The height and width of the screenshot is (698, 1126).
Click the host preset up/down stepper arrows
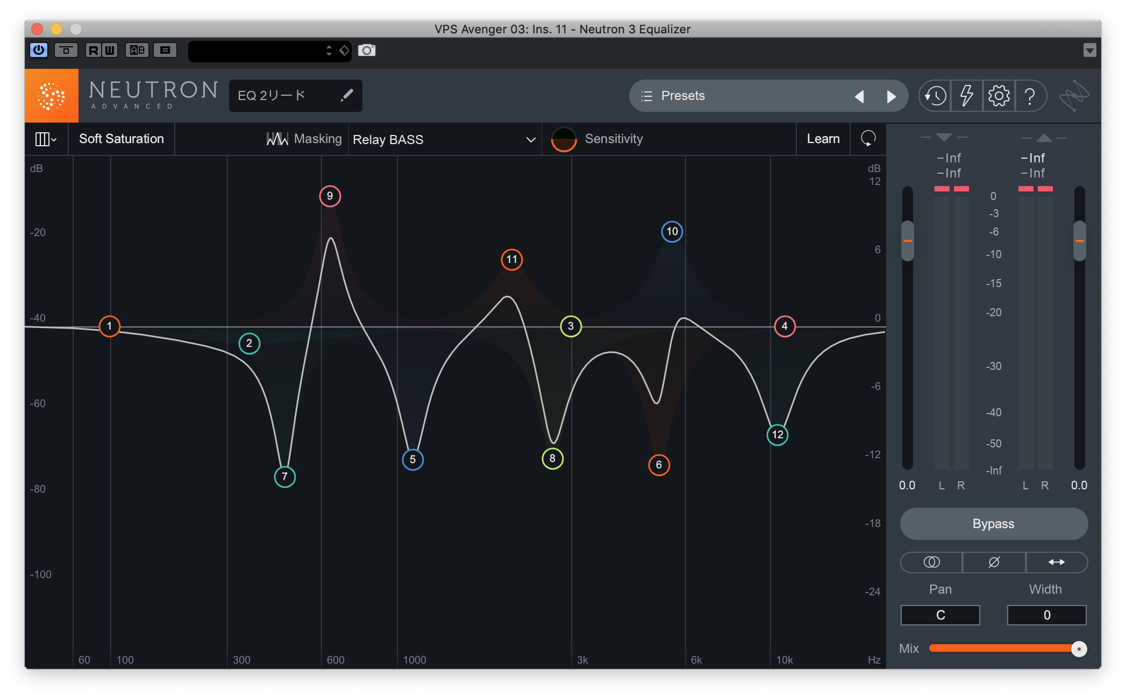tap(329, 51)
